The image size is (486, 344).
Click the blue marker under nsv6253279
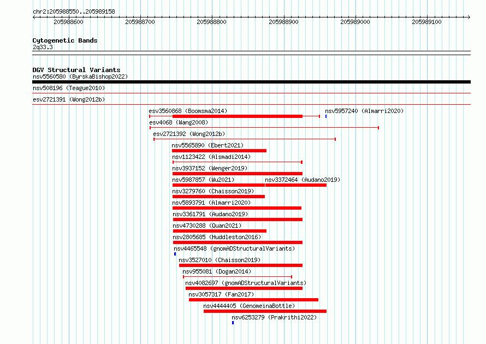click(x=233, y=323)
